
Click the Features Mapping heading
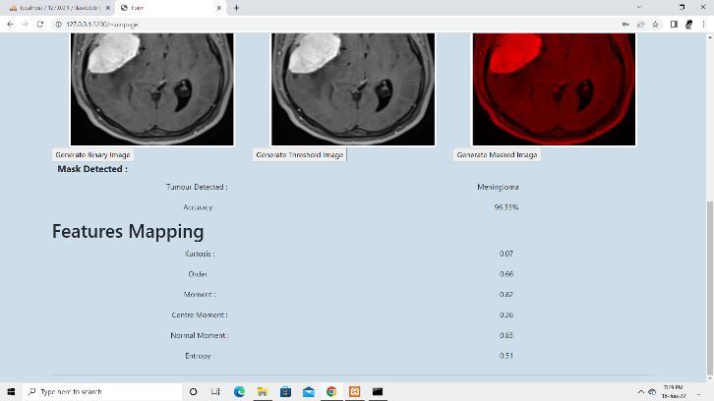click(128, 231)
